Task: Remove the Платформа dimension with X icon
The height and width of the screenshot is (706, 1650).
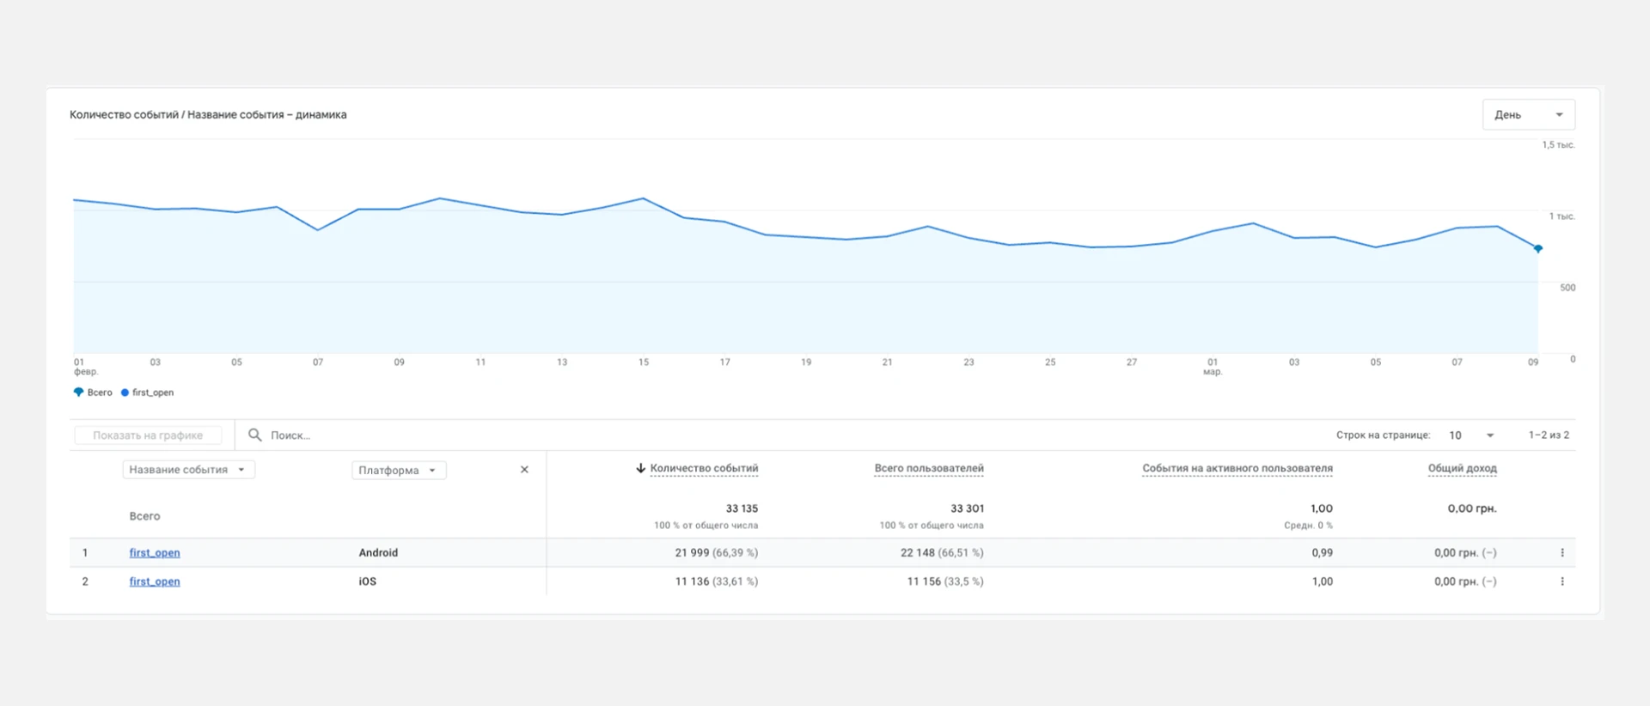Action: pyautogui.click(x=524, y=470)
